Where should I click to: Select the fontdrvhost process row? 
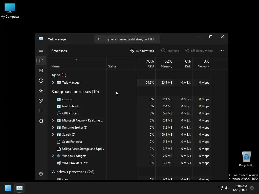coord(129,106)
